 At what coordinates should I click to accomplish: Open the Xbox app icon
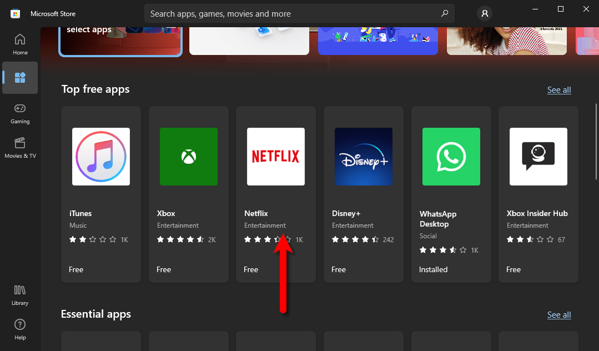tap(188, 157)
